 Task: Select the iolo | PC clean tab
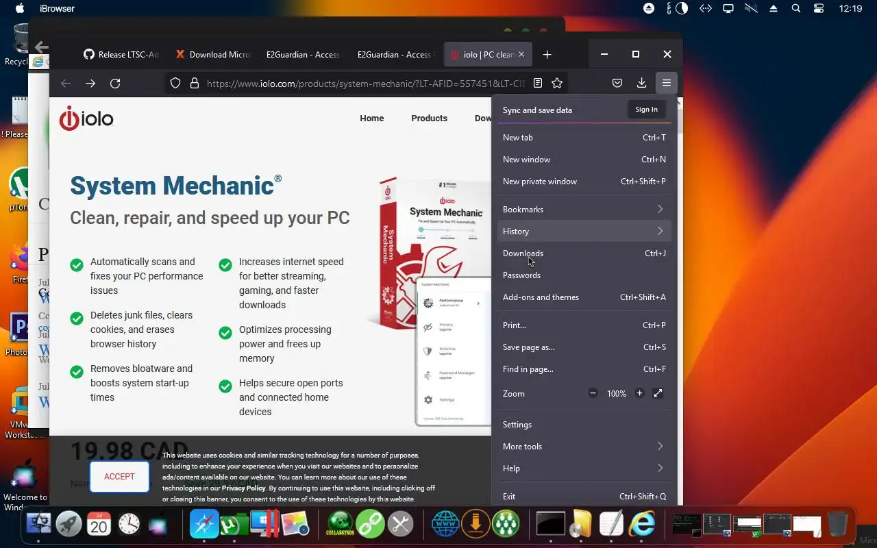[488, 54]
